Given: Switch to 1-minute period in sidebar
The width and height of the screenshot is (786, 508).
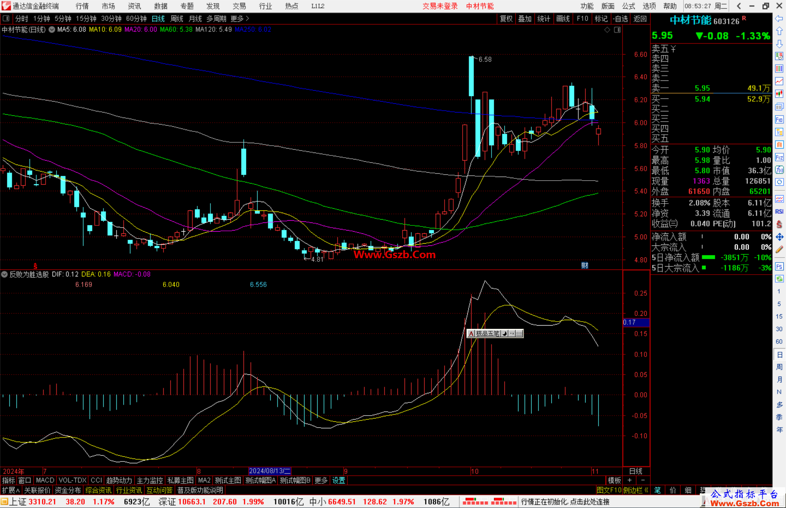Looking at the screenshot, I should (x=779, y=291).
